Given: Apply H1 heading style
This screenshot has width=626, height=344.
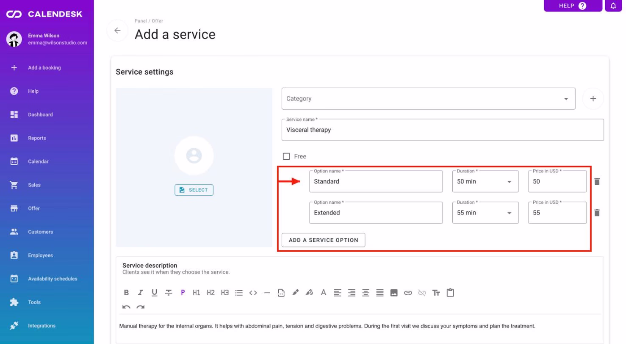Looking at the screenshot, I should [x=197, y=292].
